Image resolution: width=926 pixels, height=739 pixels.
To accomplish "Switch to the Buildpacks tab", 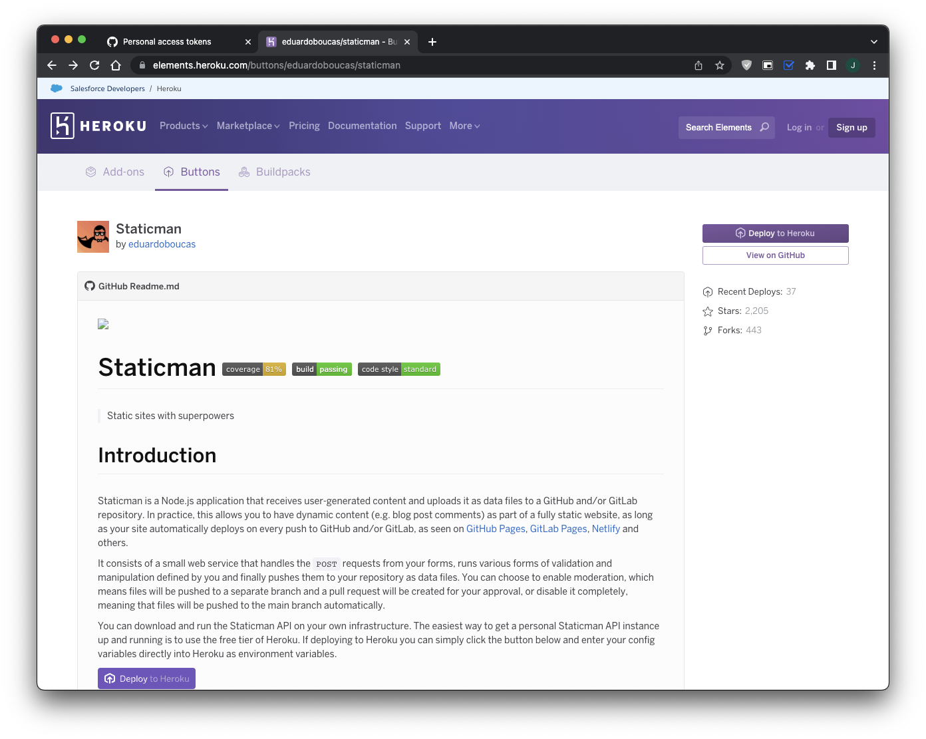I will pyautogui.click(x=275, y=172).
